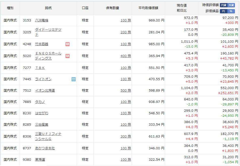
Task: Open the ダイドーリミテッド stock link
Action: 48,32
